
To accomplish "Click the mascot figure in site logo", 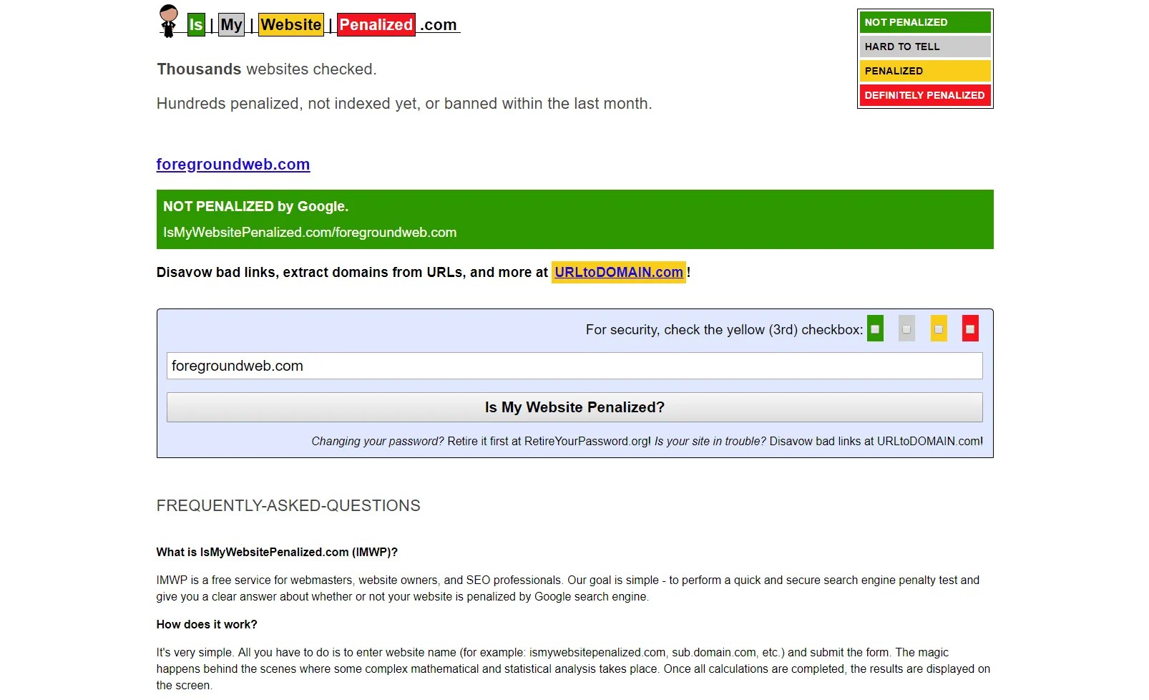I will pos(168,21).
